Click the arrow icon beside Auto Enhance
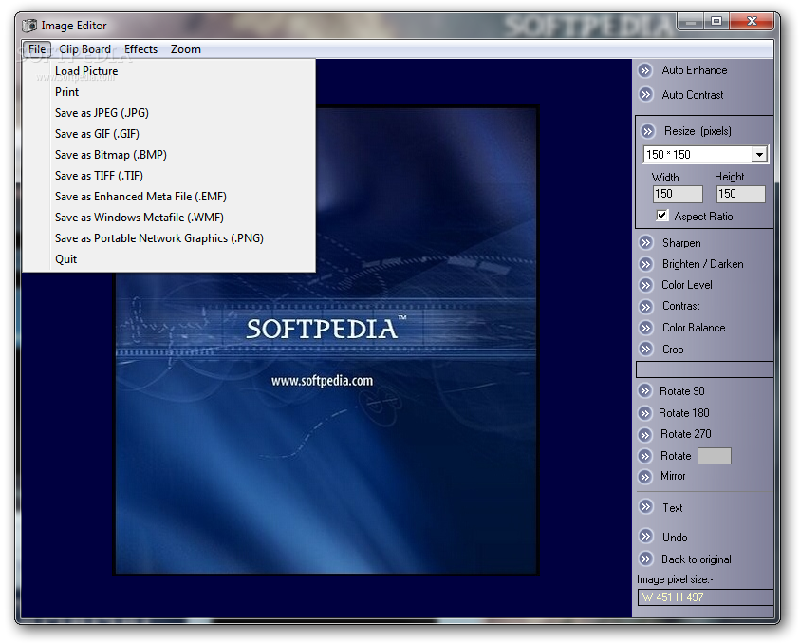 645,70
